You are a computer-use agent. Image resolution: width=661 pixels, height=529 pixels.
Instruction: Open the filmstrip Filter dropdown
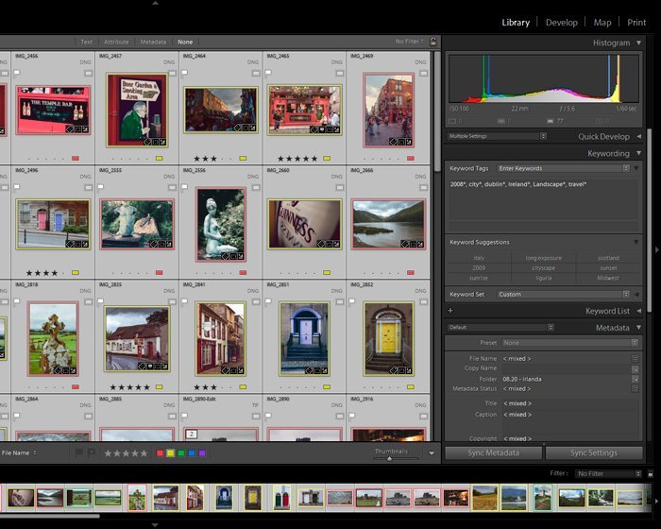608,473
